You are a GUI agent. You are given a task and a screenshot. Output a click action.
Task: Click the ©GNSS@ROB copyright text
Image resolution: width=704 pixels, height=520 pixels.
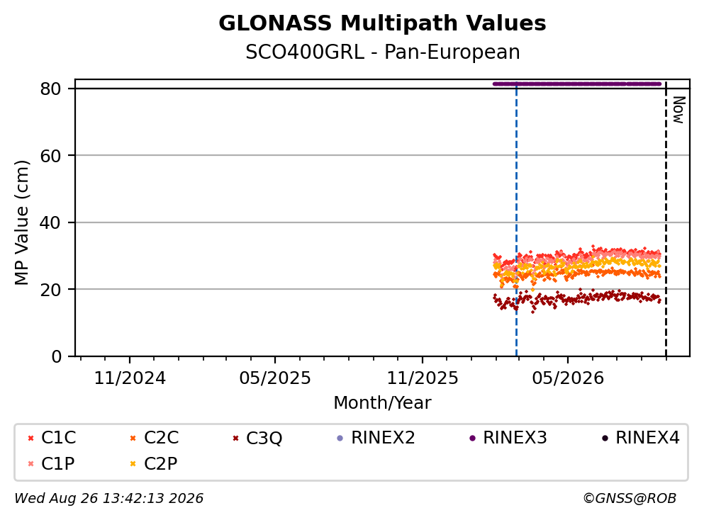[630, 499]
